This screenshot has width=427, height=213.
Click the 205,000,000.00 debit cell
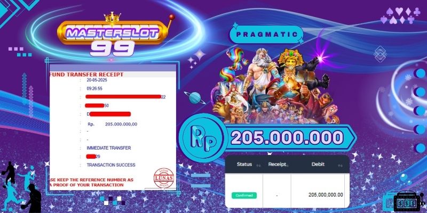(326, 195)
